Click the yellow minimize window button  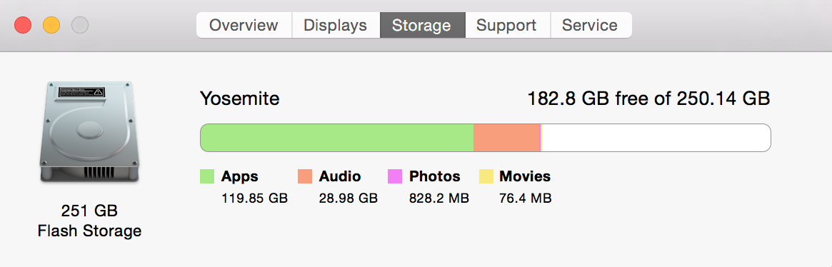tap(51, 25)
